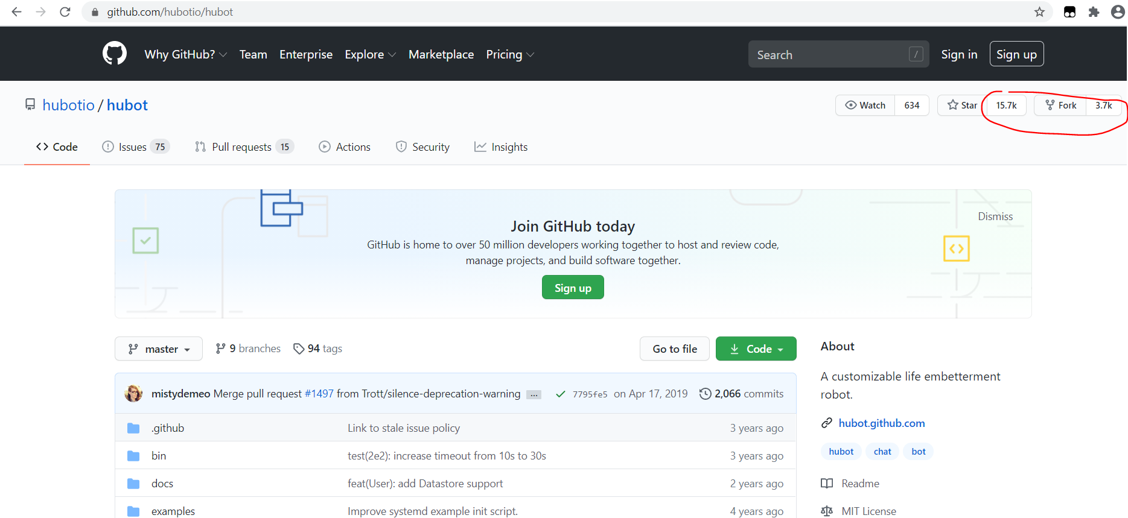View the 634 watchers count
Screen dimensions: 1128x518
click(912, 105)
